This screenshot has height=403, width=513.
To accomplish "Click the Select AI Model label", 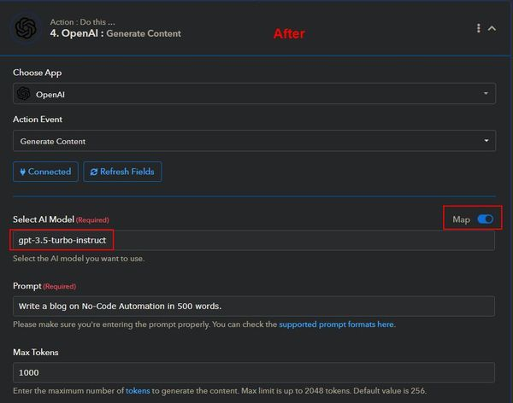I will (x=44, y=219).
